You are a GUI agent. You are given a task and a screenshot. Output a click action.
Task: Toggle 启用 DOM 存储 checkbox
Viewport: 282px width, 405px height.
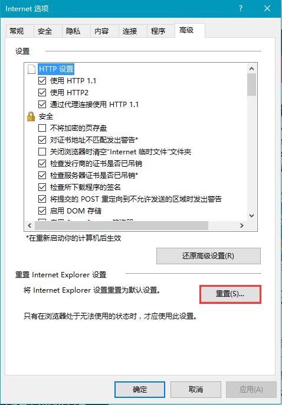tap(42, 210)
